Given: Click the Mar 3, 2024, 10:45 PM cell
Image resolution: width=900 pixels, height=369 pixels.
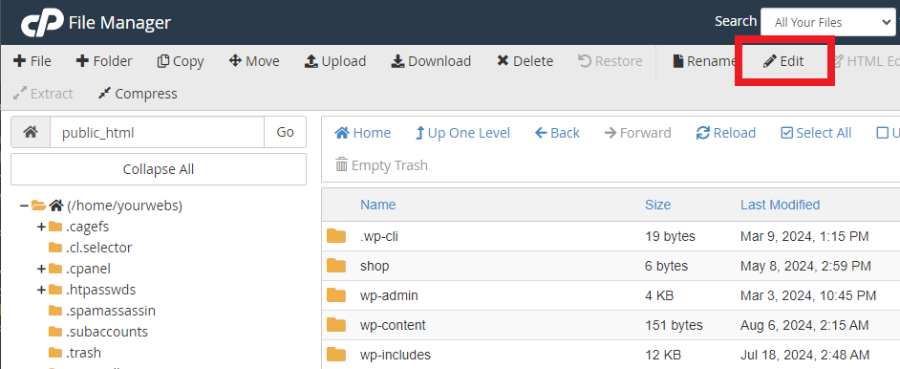Looking at the screenshot, I should coord(808,295).
